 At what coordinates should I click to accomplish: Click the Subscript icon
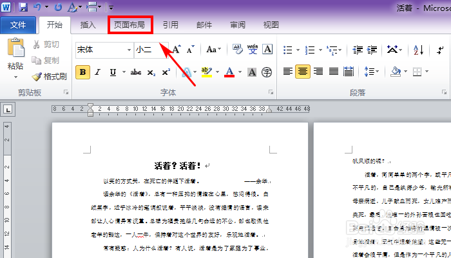click(151, 72)
